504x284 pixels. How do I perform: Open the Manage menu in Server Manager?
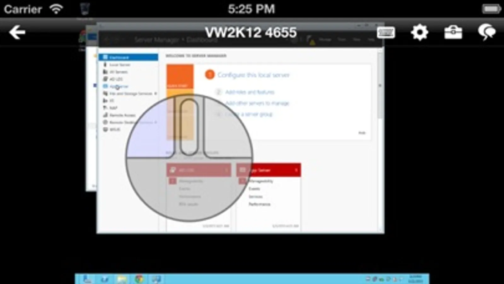coord(325,40)
